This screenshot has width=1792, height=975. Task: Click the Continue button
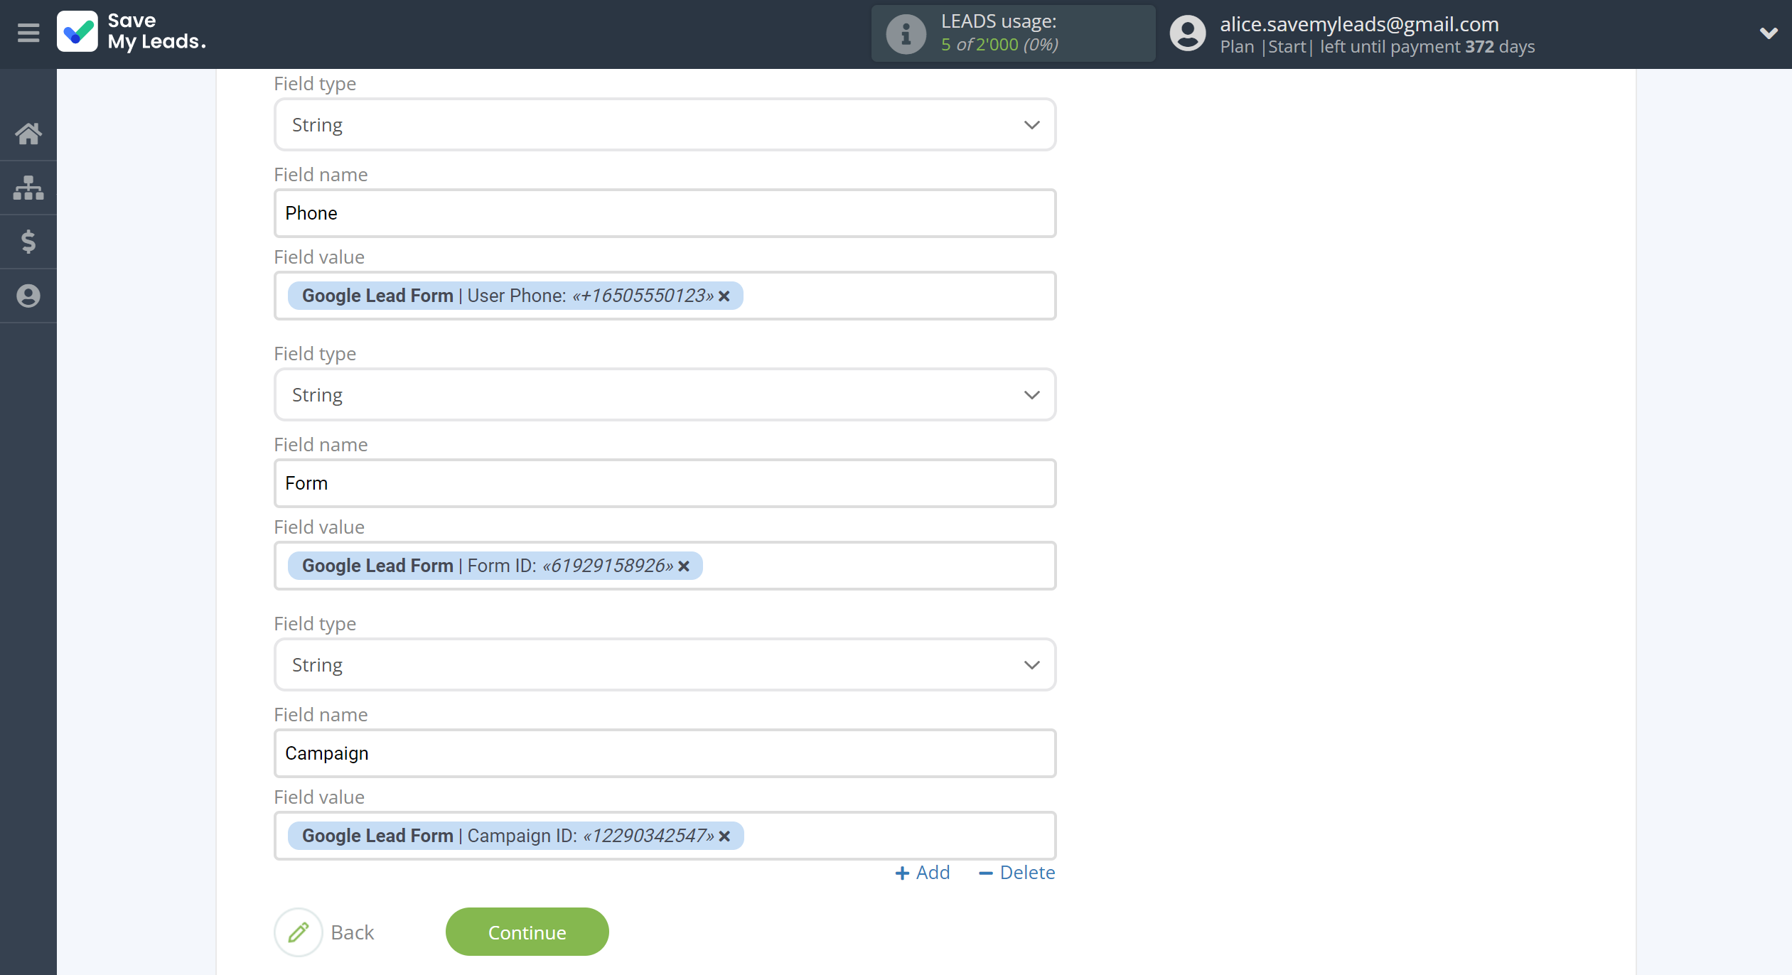coord(527,932)
